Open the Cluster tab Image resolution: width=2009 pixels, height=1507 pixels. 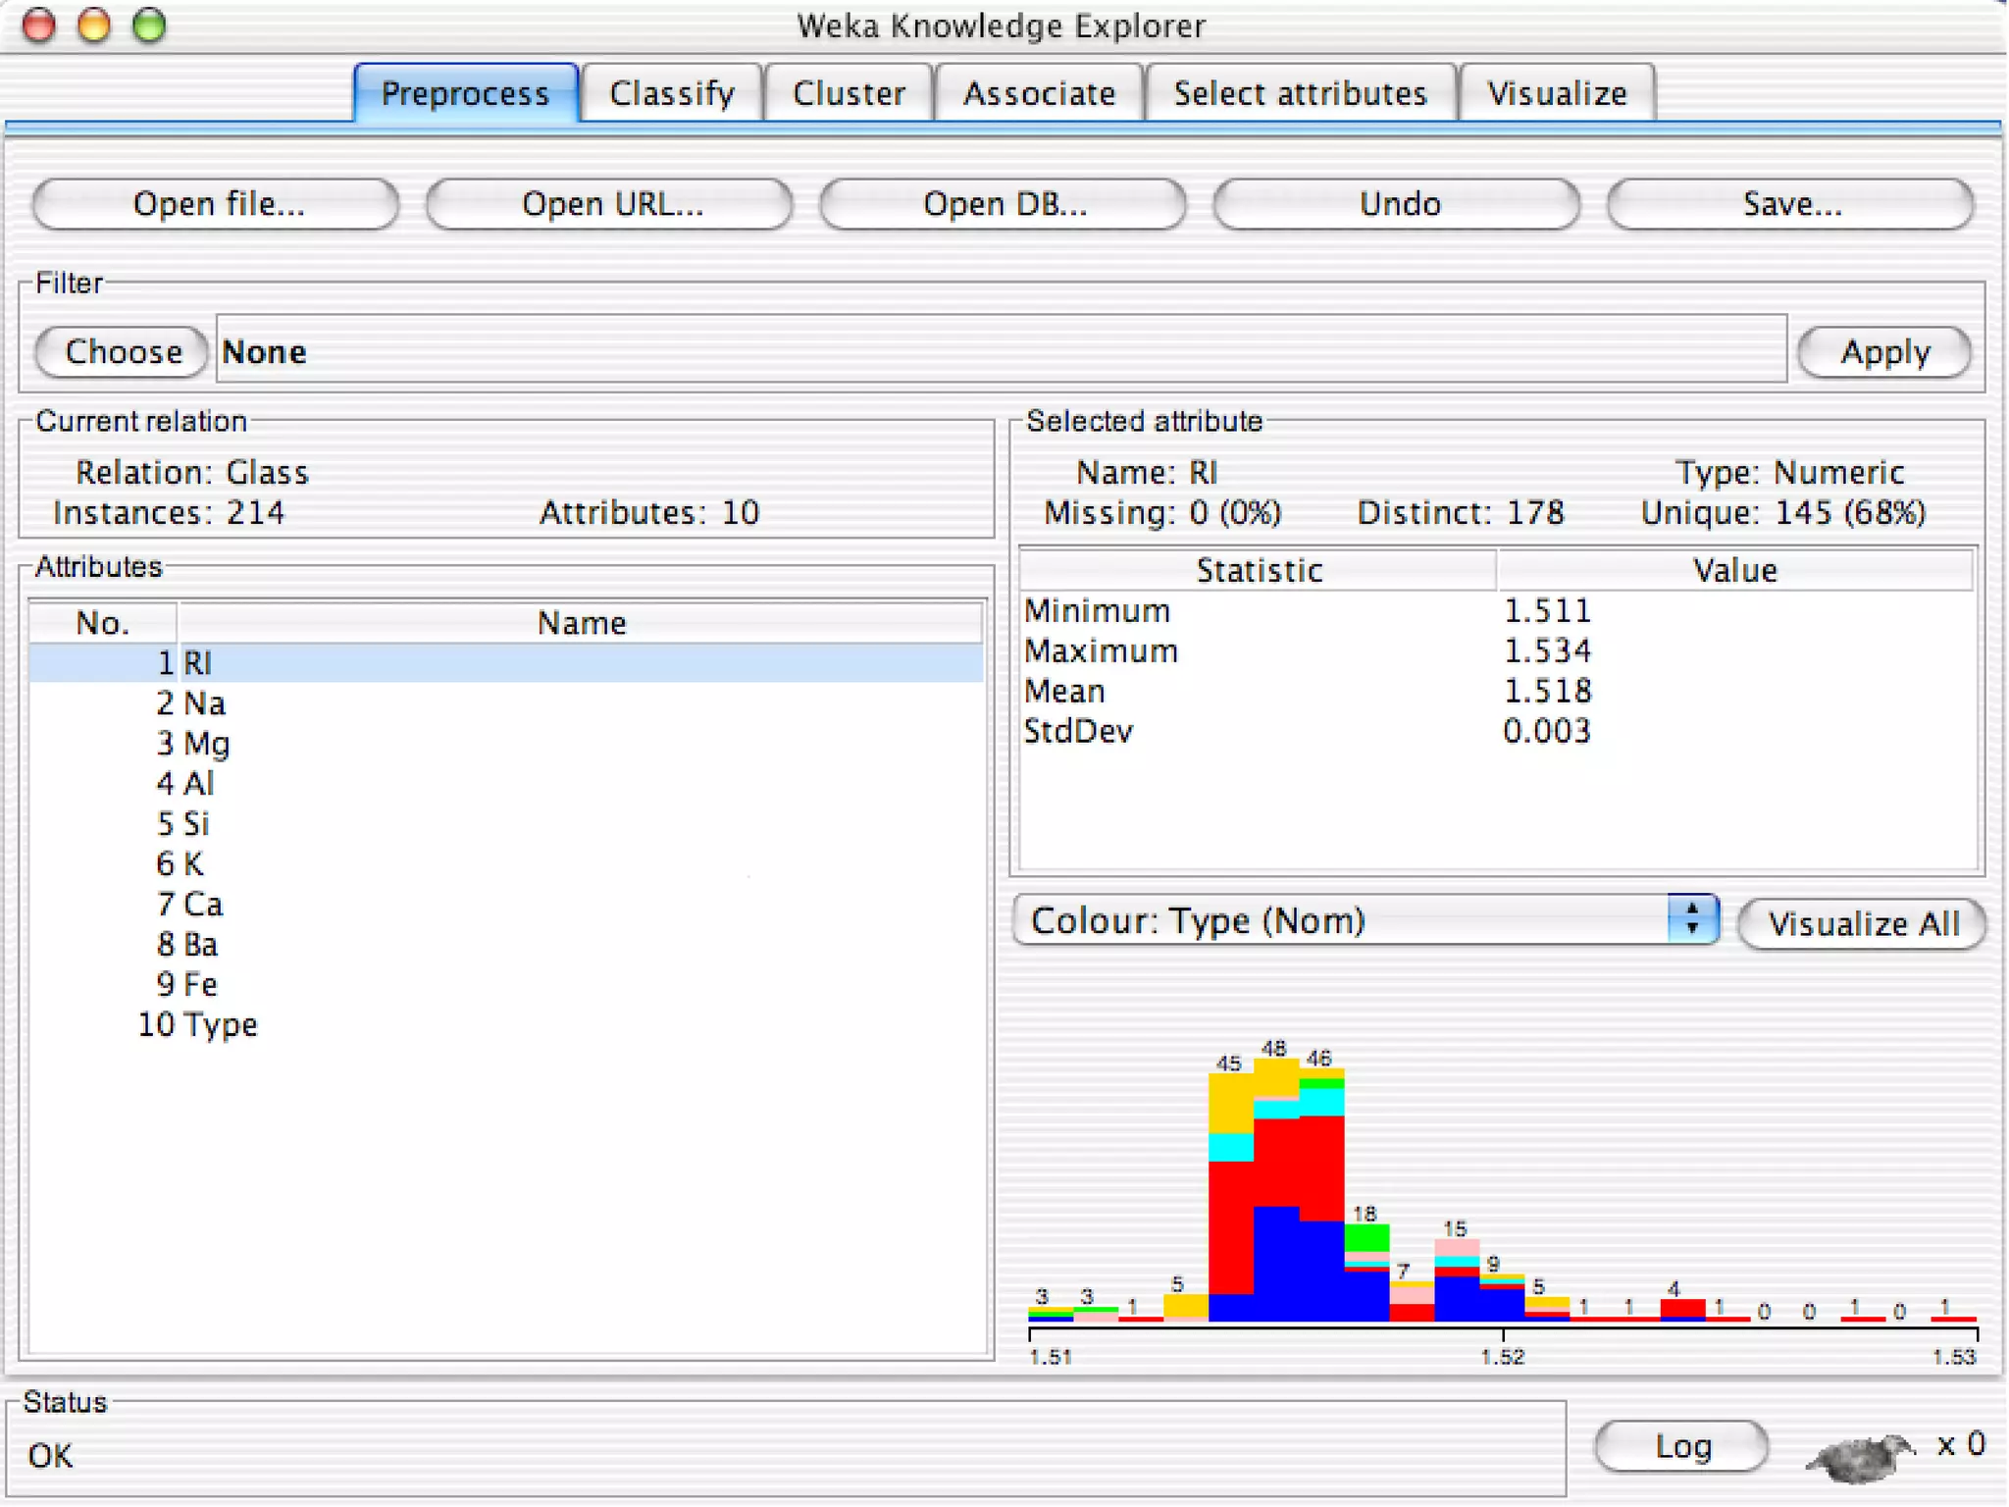[849, 93]
